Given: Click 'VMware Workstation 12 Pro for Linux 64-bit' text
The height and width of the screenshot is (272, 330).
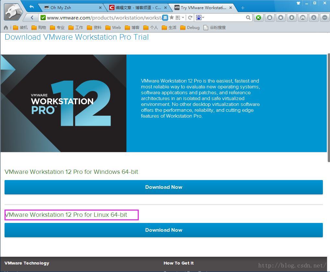Looking at the screenshot, I should tap(66, 215).
